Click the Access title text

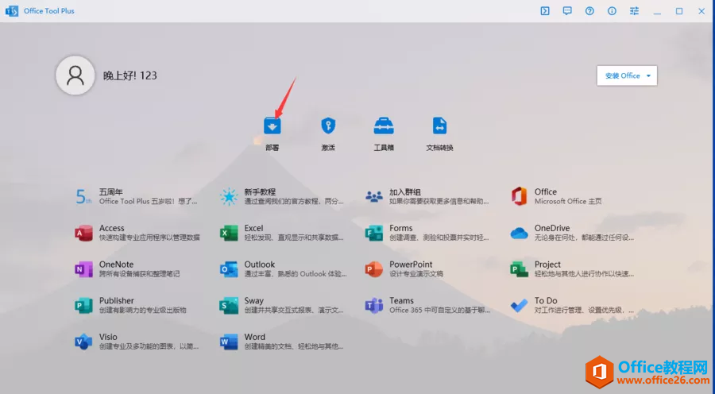(112, 228)
